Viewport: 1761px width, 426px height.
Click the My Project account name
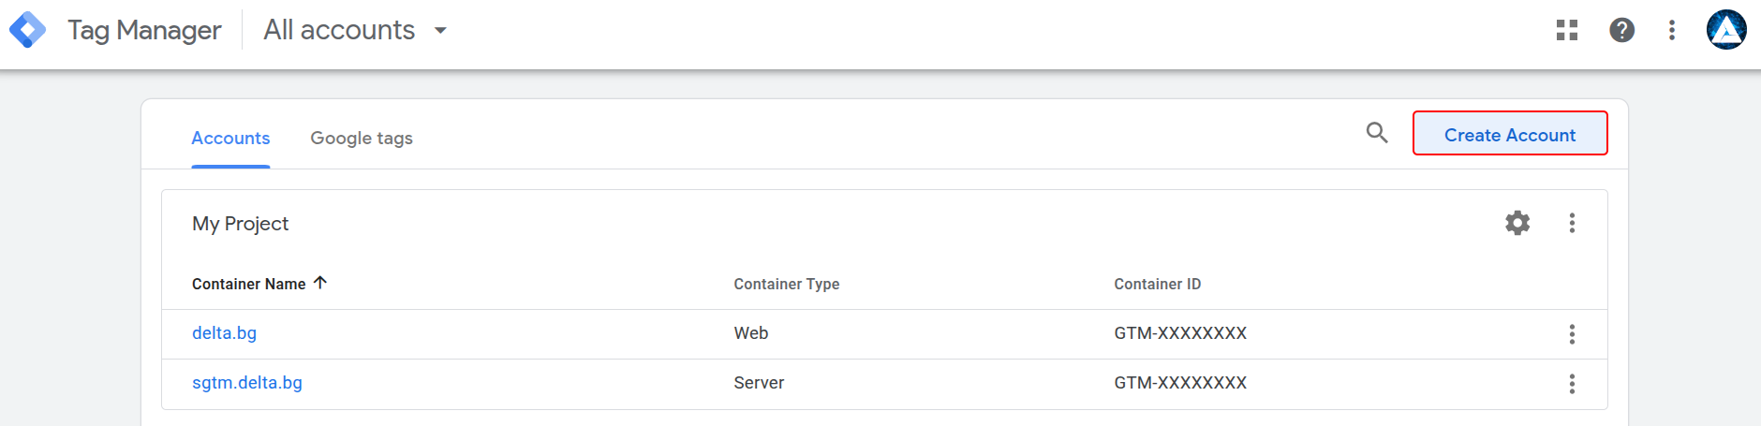(240, 224)
